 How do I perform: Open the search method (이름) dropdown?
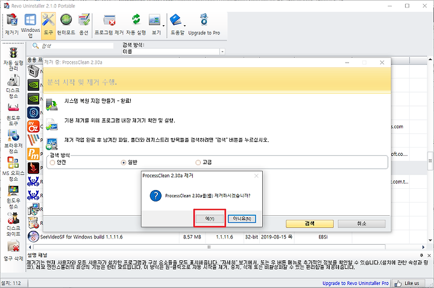coord(222,52)
